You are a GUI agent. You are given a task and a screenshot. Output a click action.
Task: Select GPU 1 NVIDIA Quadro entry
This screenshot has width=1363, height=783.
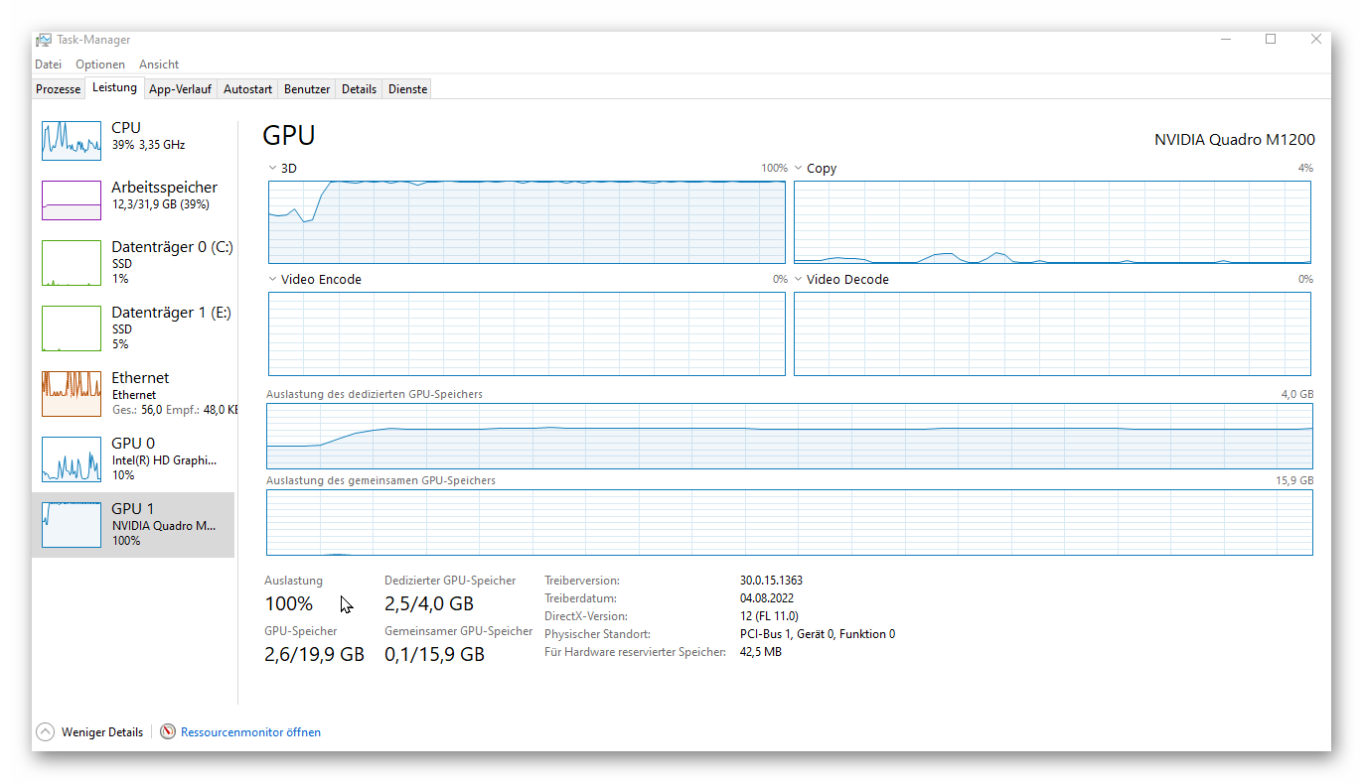point(133,524)
